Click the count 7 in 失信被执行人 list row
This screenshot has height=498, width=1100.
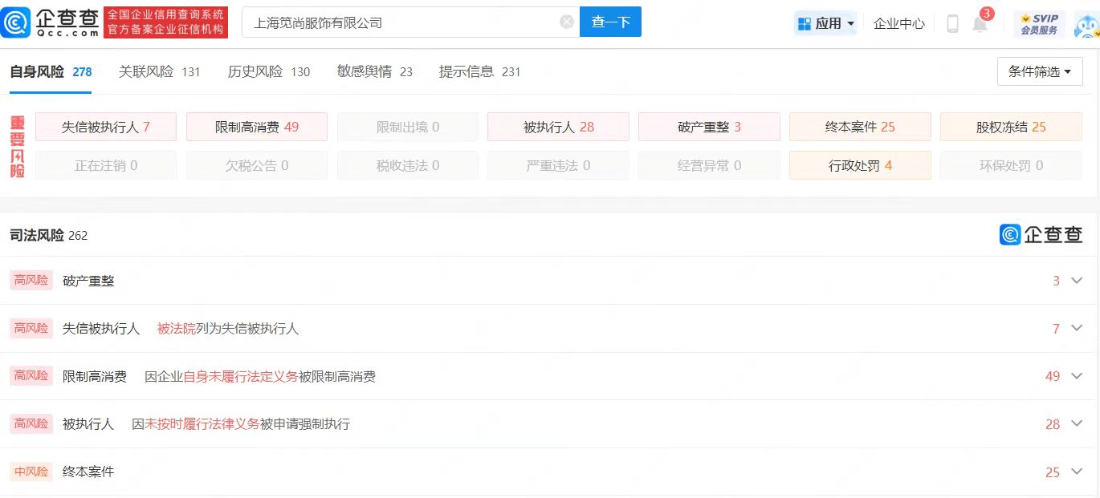1057,329
